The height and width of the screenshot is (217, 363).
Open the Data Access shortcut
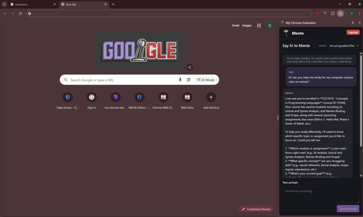click(x=68, y=101)
